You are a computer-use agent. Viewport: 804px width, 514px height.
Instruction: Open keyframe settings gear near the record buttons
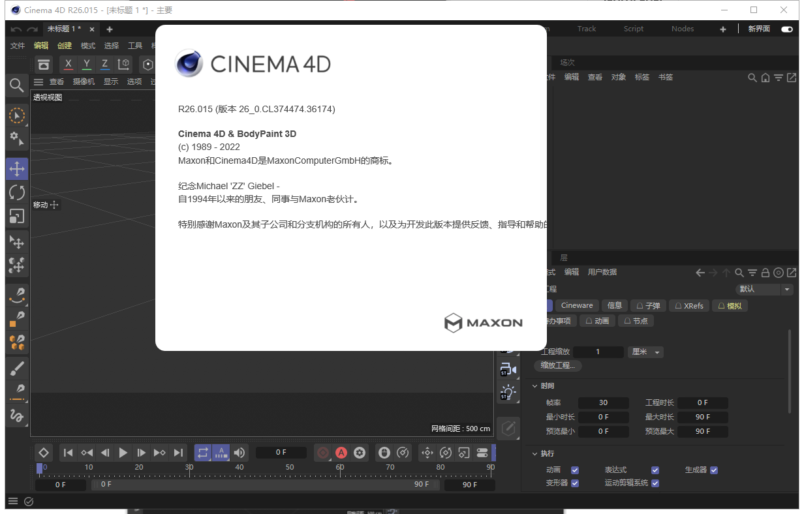(360, 453)
